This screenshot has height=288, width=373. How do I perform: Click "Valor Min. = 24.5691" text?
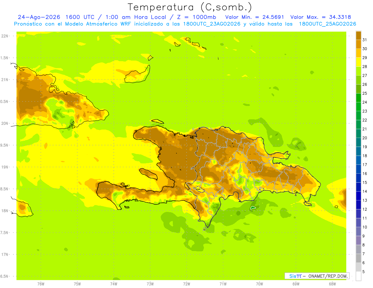255,17
